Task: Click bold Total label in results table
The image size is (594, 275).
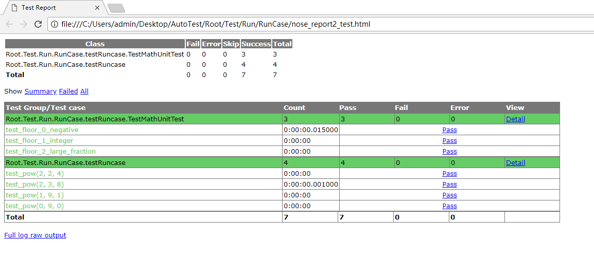Action: (x=15, y=217)
